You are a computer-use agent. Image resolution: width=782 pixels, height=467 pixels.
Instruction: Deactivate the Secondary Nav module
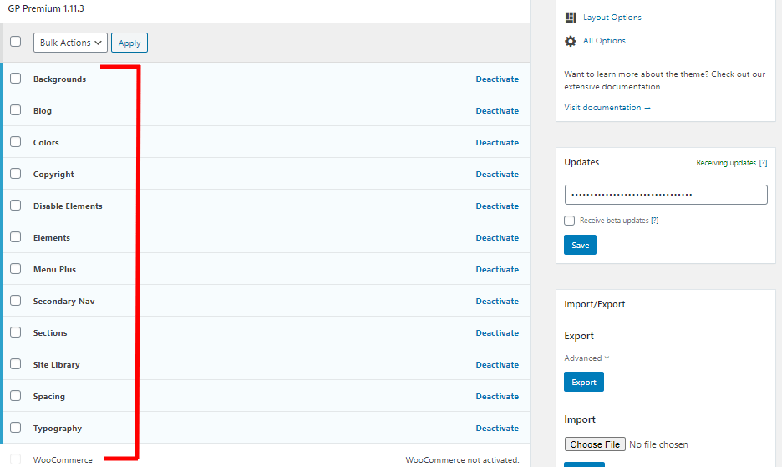pyautogui.click(x=497, y=302)
